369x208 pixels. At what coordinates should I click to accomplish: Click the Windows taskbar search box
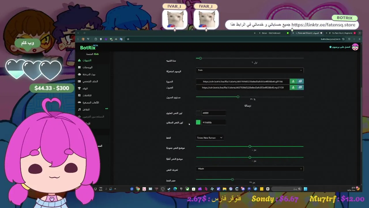[x=287, y=189]
